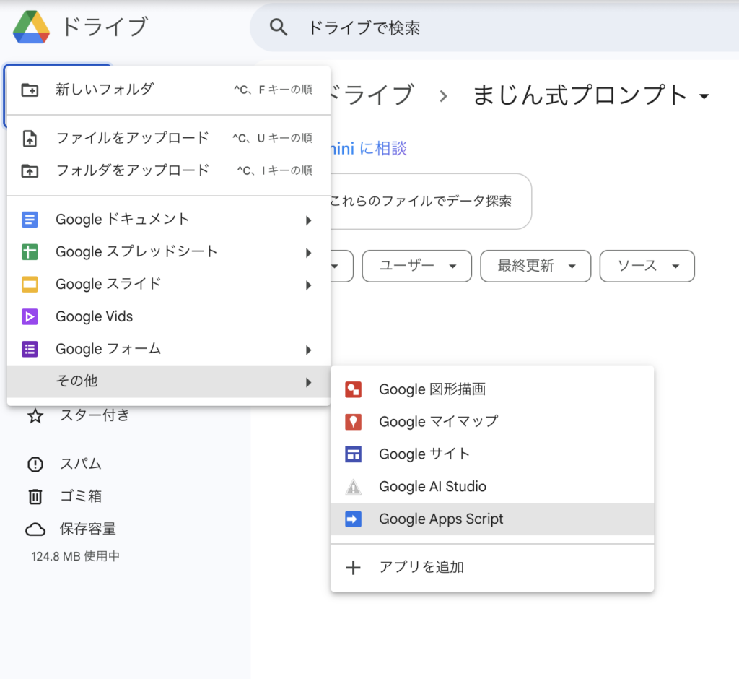Click the Google ドキュメント blue document icon
The height and width of the screenshot is (679, 739).
click(30, 220)
